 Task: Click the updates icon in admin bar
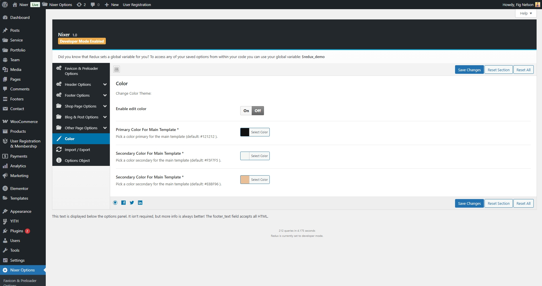(x=81, y=5)
